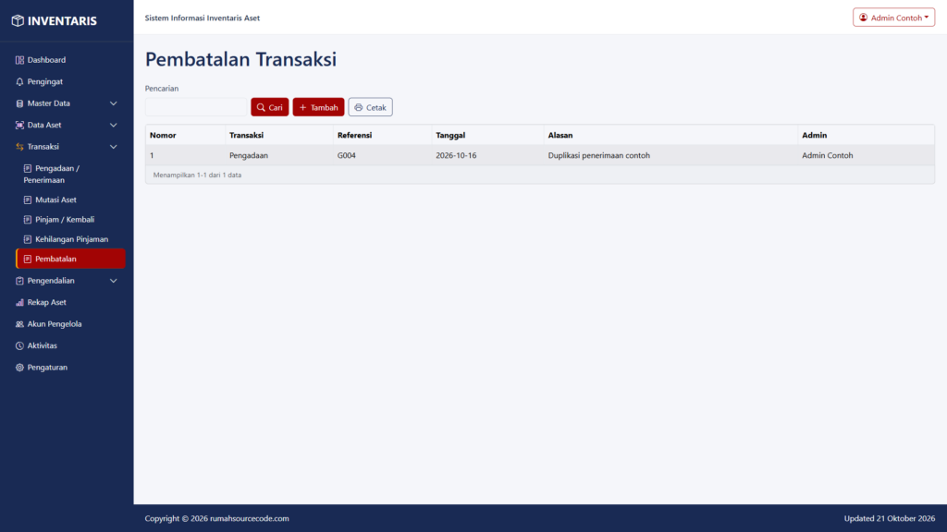Collapse the Transaksi submenu chevron
Screen dimensions: 947x532
(x=113, y=147)
